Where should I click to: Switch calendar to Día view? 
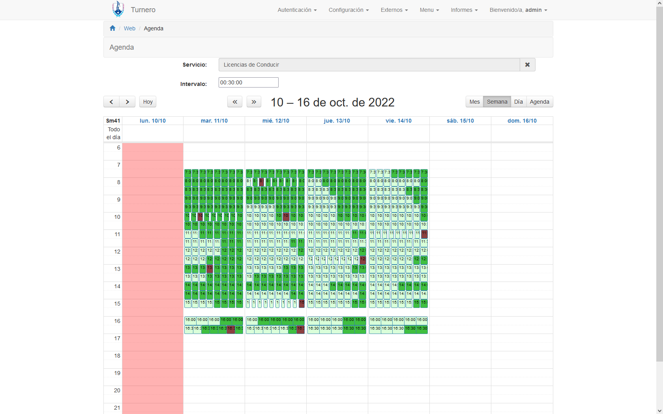518,102
